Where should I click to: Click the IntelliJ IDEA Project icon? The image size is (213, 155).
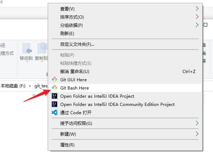(55, 96)
